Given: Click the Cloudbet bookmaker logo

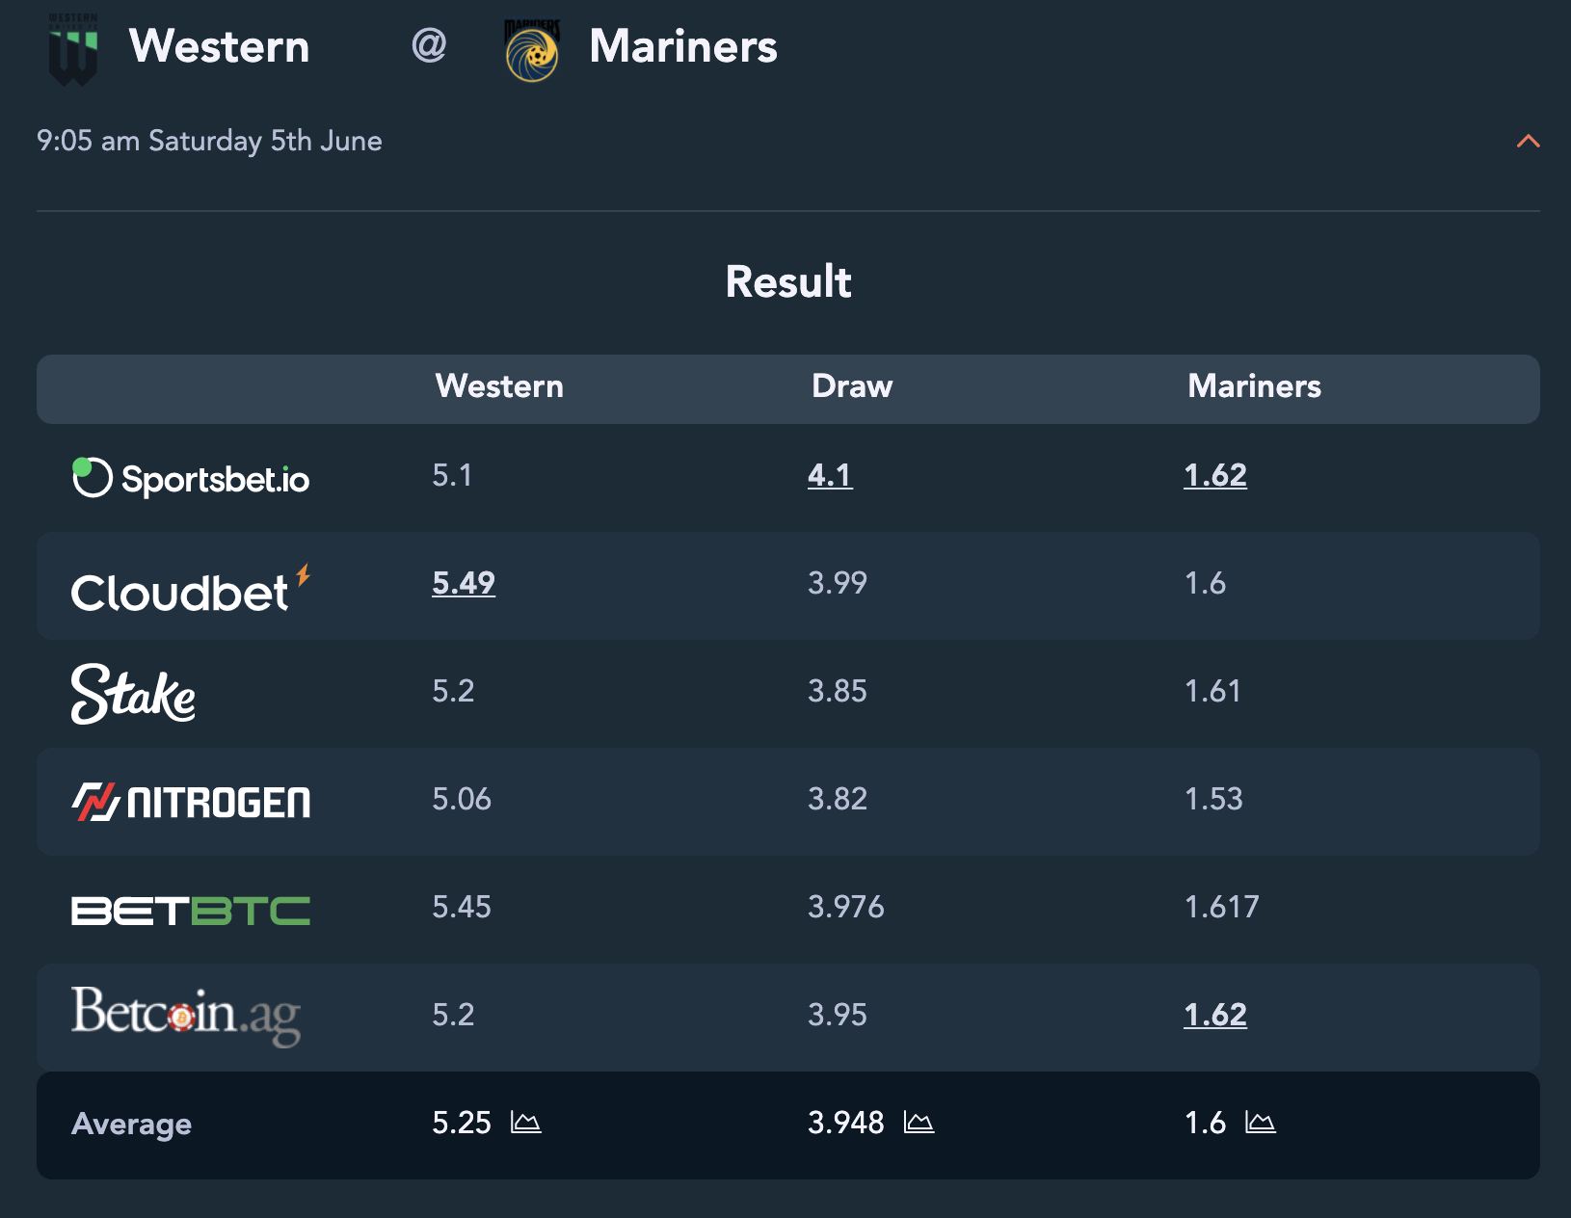Looking at the screenshot, I should [191, 589].
